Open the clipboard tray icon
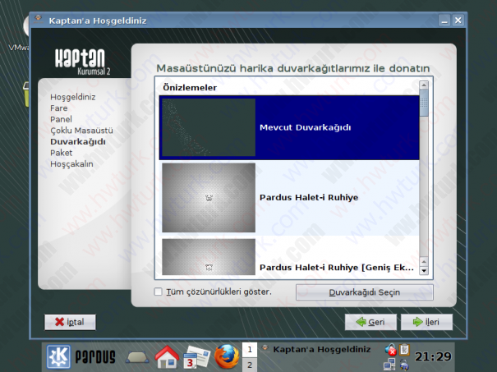 [x=404, y=350]
